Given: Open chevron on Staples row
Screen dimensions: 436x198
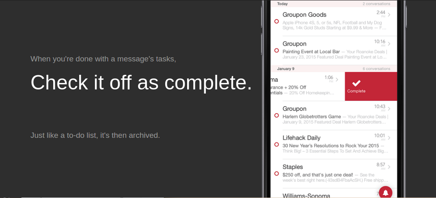Looking at the screenshot, I should click(x=389, y=167).
